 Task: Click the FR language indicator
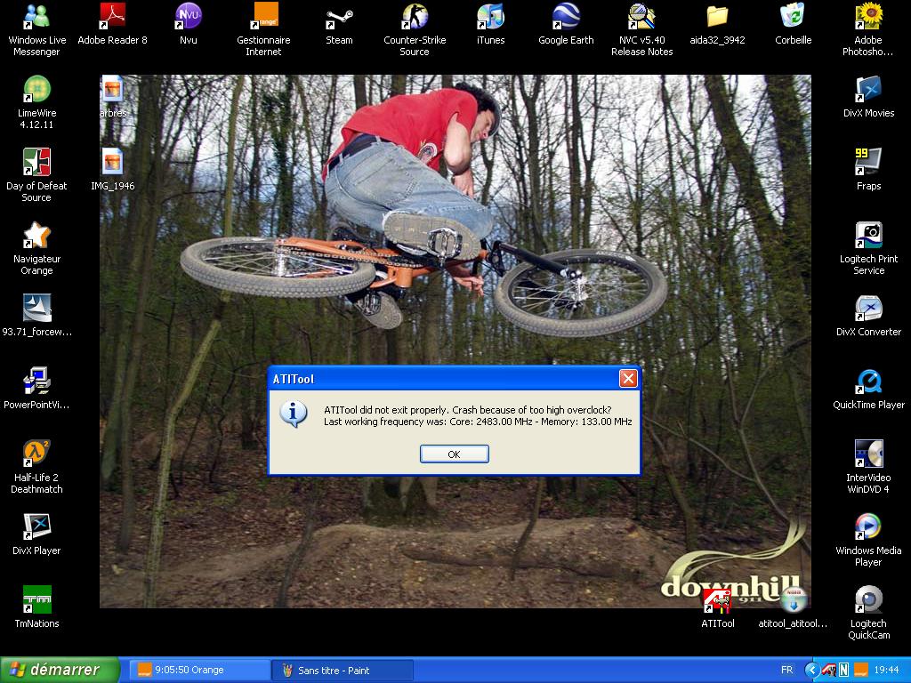pos(786,670)
